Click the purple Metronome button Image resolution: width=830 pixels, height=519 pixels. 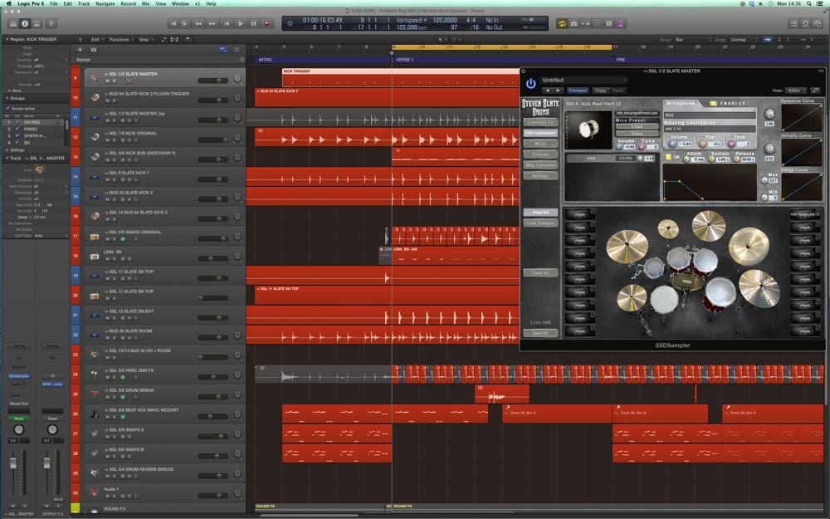click(x=620, y=24)
